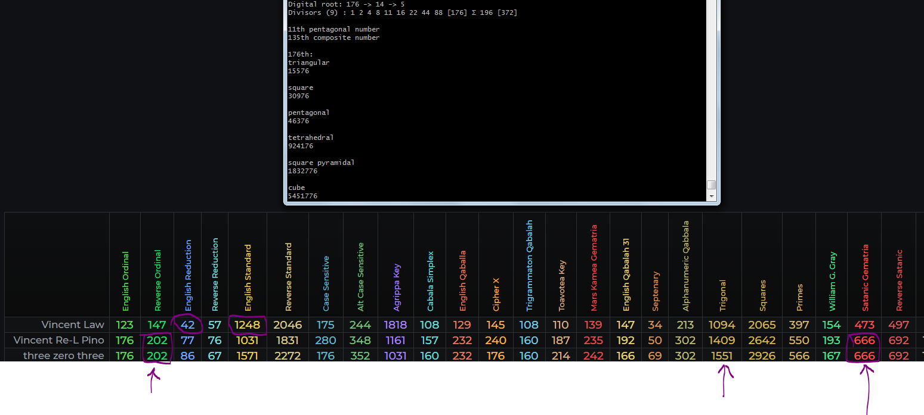Choose the English Standard column header
The height and width of the screenshot is (415, 924).
click(x=248, y=277)
